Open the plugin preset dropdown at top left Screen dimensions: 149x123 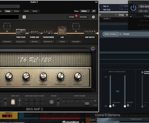pyautogui.click(x=10, y=6)
